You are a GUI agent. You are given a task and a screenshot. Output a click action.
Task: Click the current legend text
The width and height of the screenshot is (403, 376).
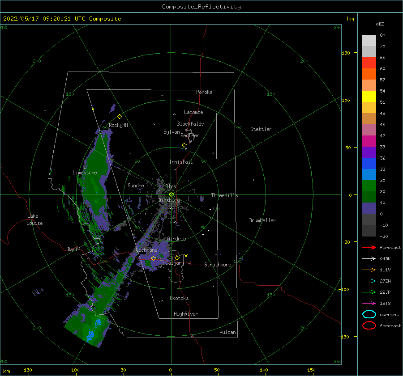389,314
